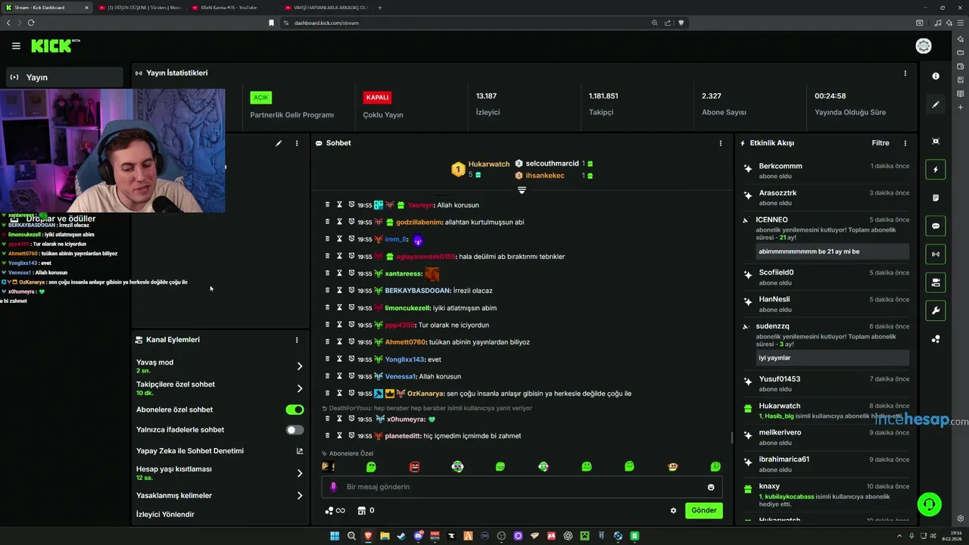Toggle the wrench channel actions widget in sidebar
The image size is (969, 545).
936,311
